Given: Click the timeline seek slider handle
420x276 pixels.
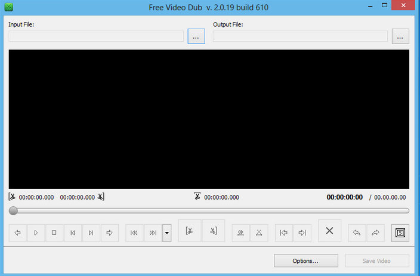Looking at the screenshot, I should click(13, 211).
